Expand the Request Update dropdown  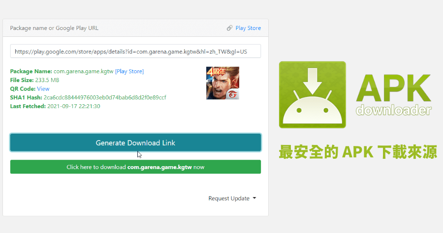tap(232, 198)
